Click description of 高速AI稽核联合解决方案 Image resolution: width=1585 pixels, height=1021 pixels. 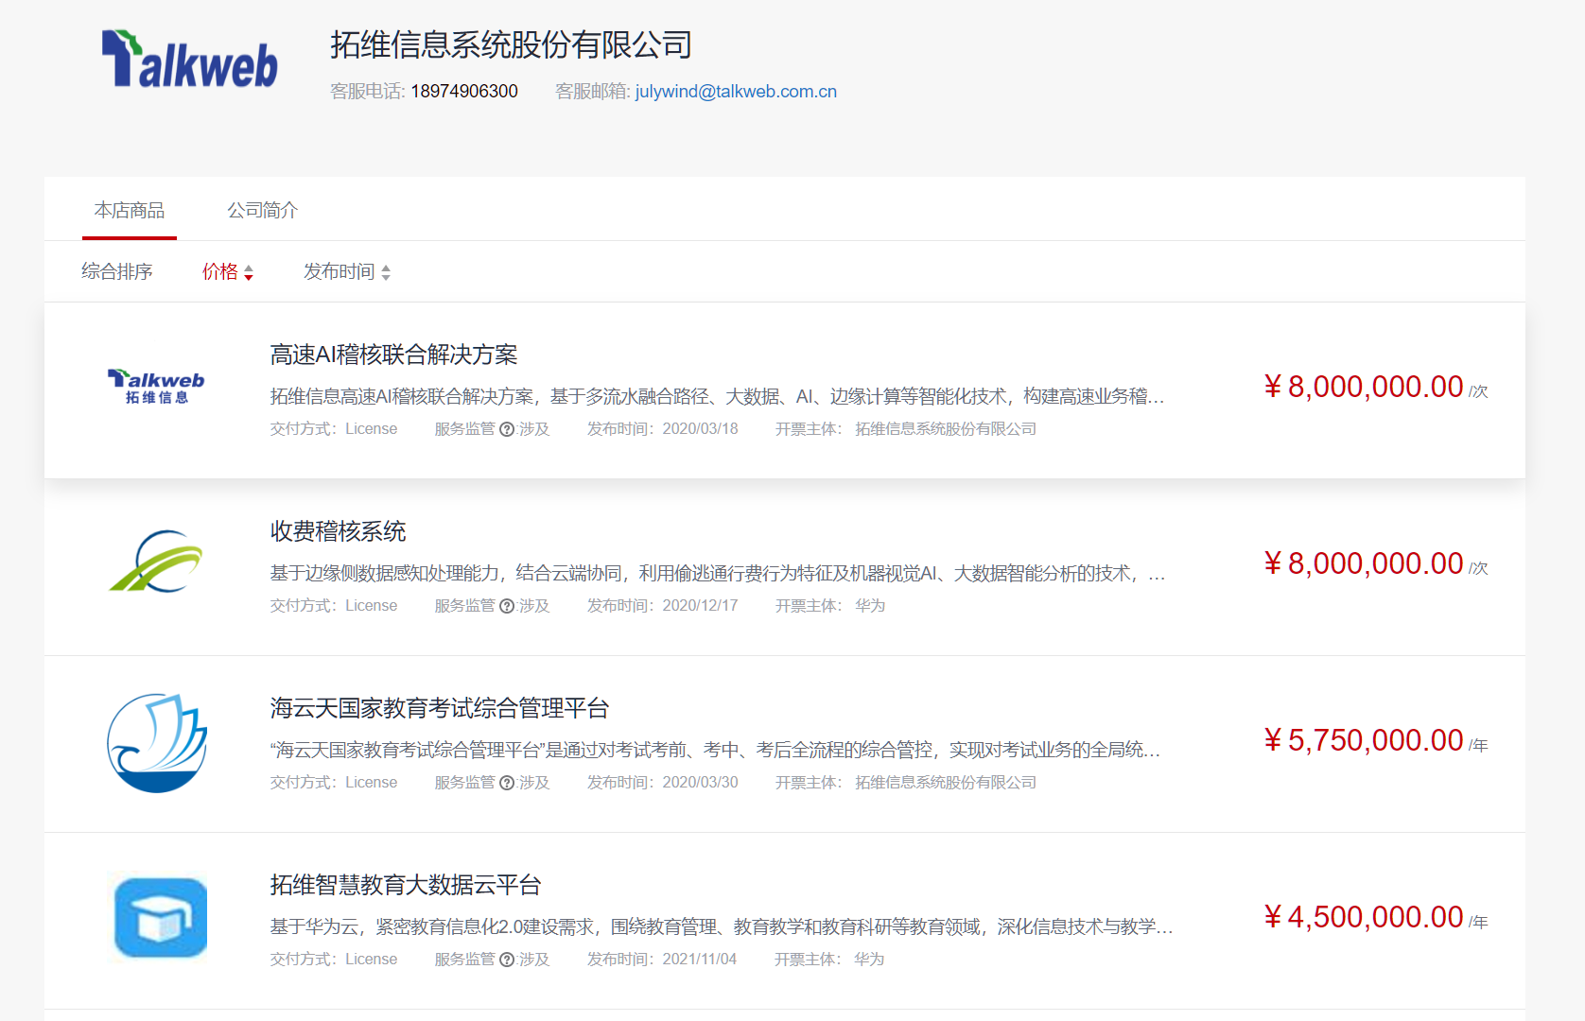[x=718, y=397]
